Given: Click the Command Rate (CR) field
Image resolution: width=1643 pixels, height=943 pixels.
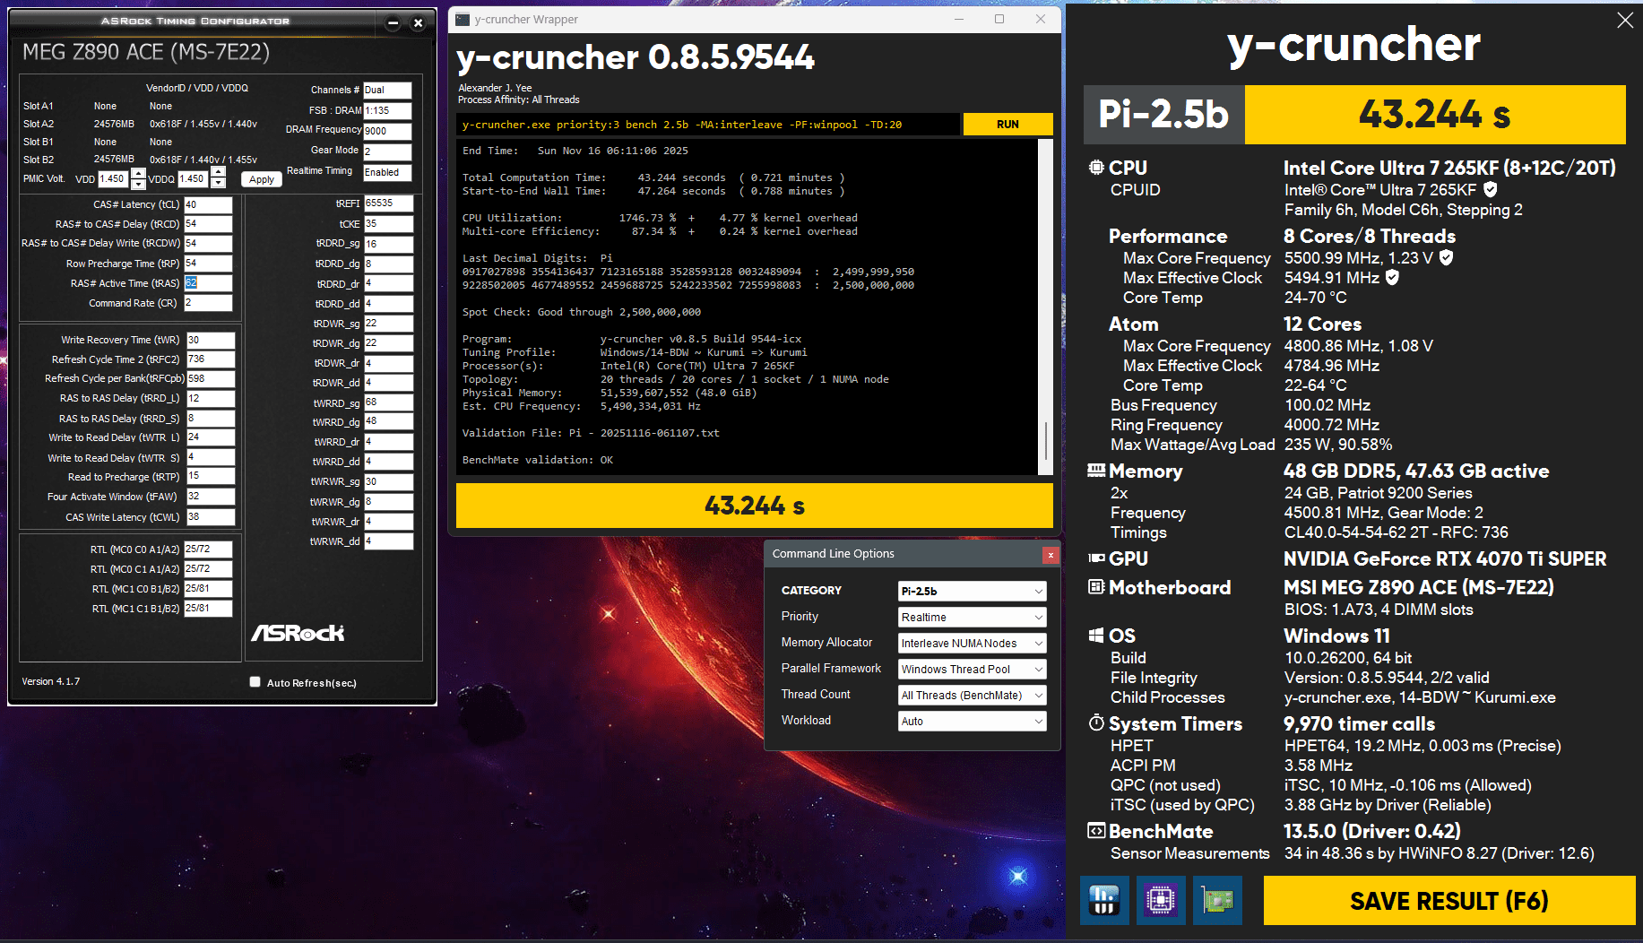Looking at the screenshot, I should [x=208, y=303].
